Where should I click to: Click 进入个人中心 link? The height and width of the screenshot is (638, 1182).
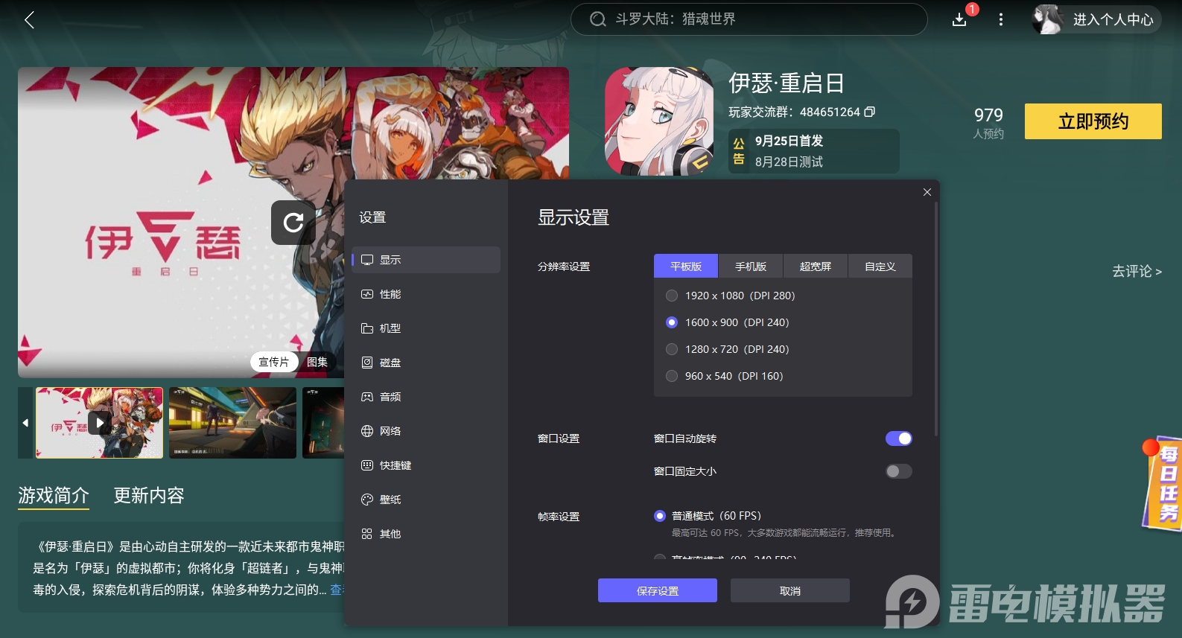[x=1113, y=19]
